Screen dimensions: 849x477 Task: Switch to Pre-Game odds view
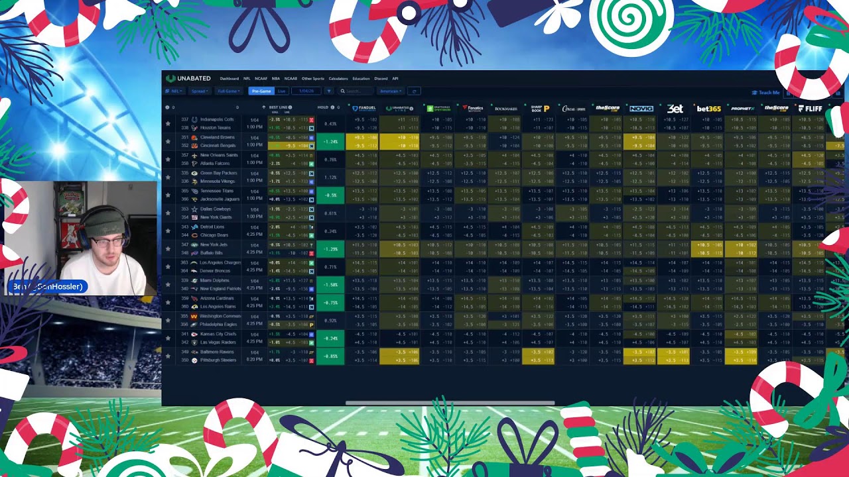point(261,91)
